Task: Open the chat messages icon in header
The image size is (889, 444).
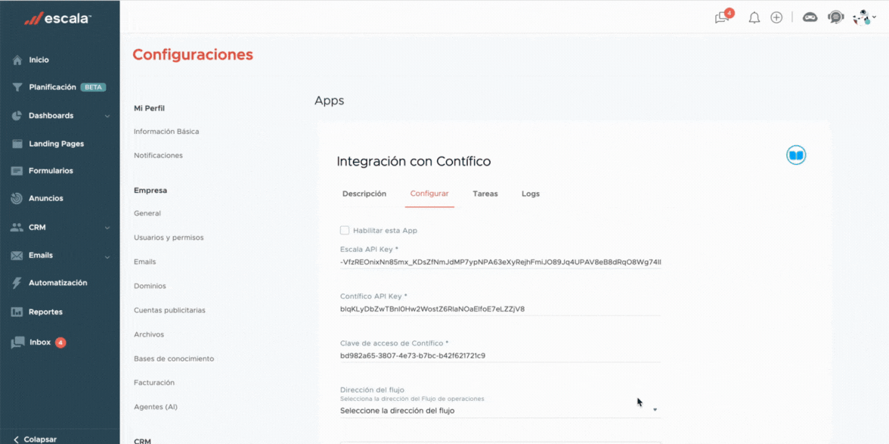Action: pos(722,17)
